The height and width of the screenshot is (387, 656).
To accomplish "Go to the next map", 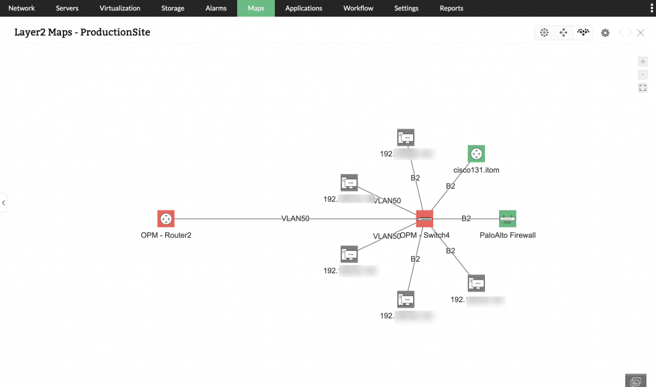I will tap(629, 33).
